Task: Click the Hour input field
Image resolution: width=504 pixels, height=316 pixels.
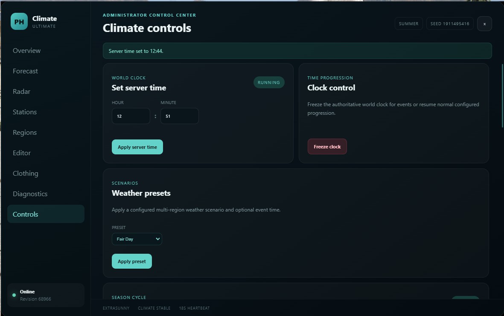Action: pos(131,116)
